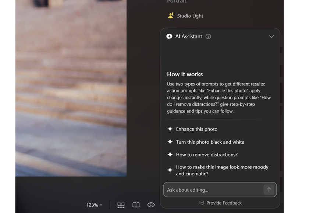Toggle the before/after compare view icon
Viewport: 309px width, 213px height.
(136, 205)
